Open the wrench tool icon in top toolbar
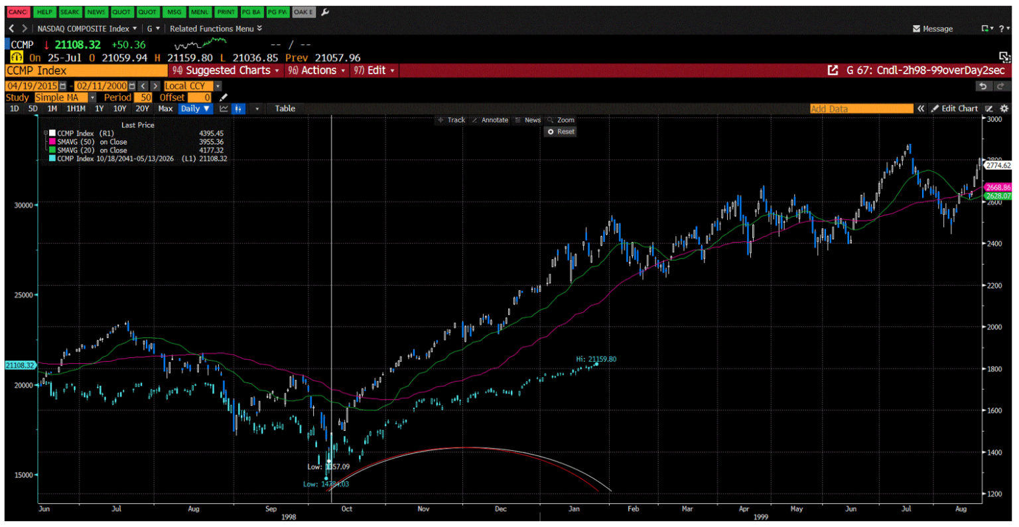 324,12
